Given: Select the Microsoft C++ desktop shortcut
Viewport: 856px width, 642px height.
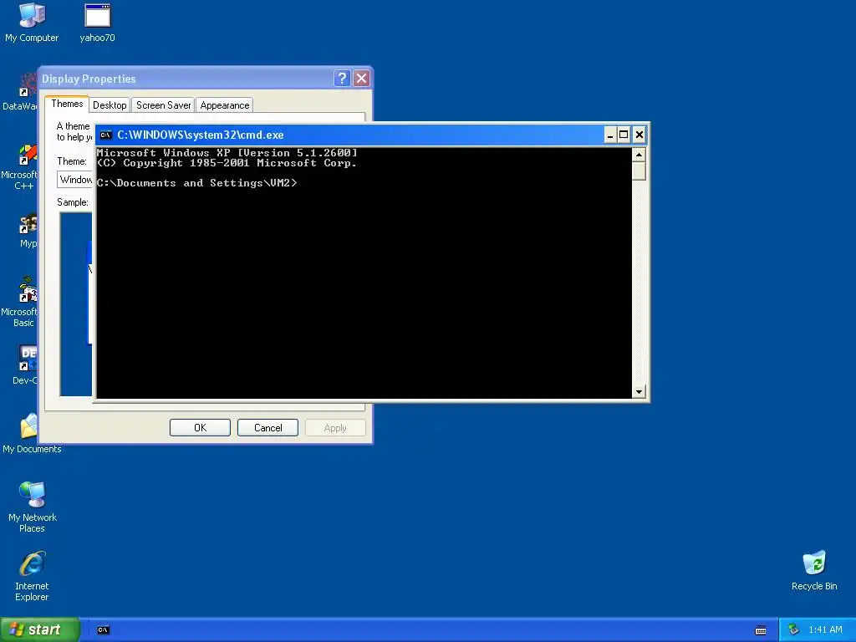Looking at the screenshot, I should coord(28,155).
